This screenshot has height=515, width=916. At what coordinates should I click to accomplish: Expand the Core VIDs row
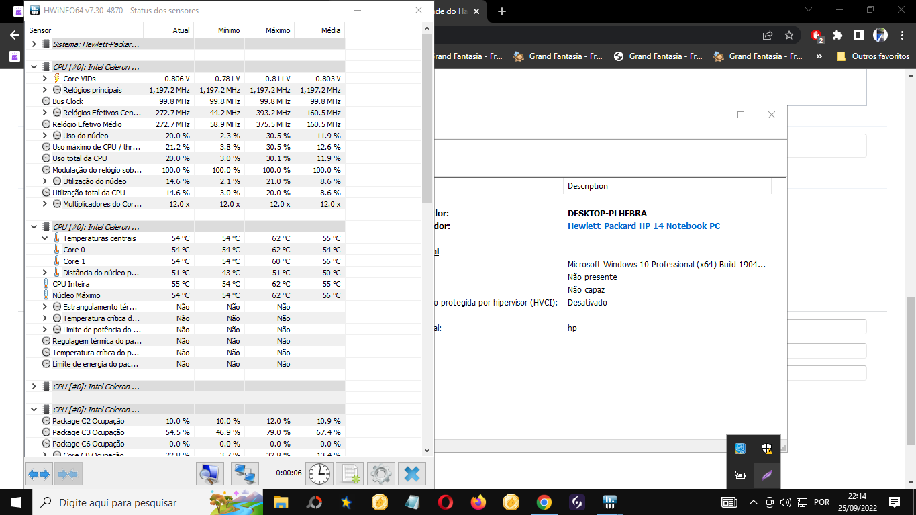(x=45, y=79)
